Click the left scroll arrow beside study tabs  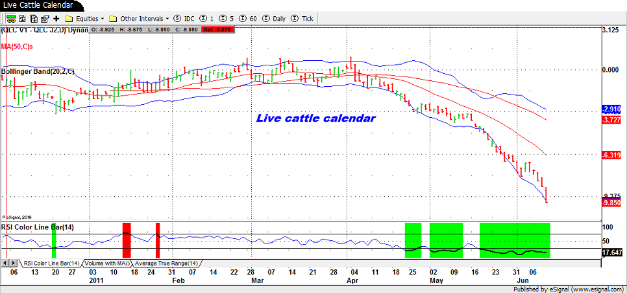(5, 264)
